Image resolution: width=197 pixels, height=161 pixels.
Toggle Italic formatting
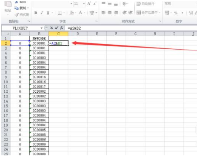click(x=42, y=13)
